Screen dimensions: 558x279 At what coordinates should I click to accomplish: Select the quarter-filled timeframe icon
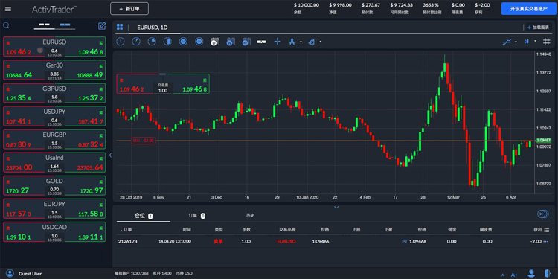pyautogui.click(x=152, y=42)
